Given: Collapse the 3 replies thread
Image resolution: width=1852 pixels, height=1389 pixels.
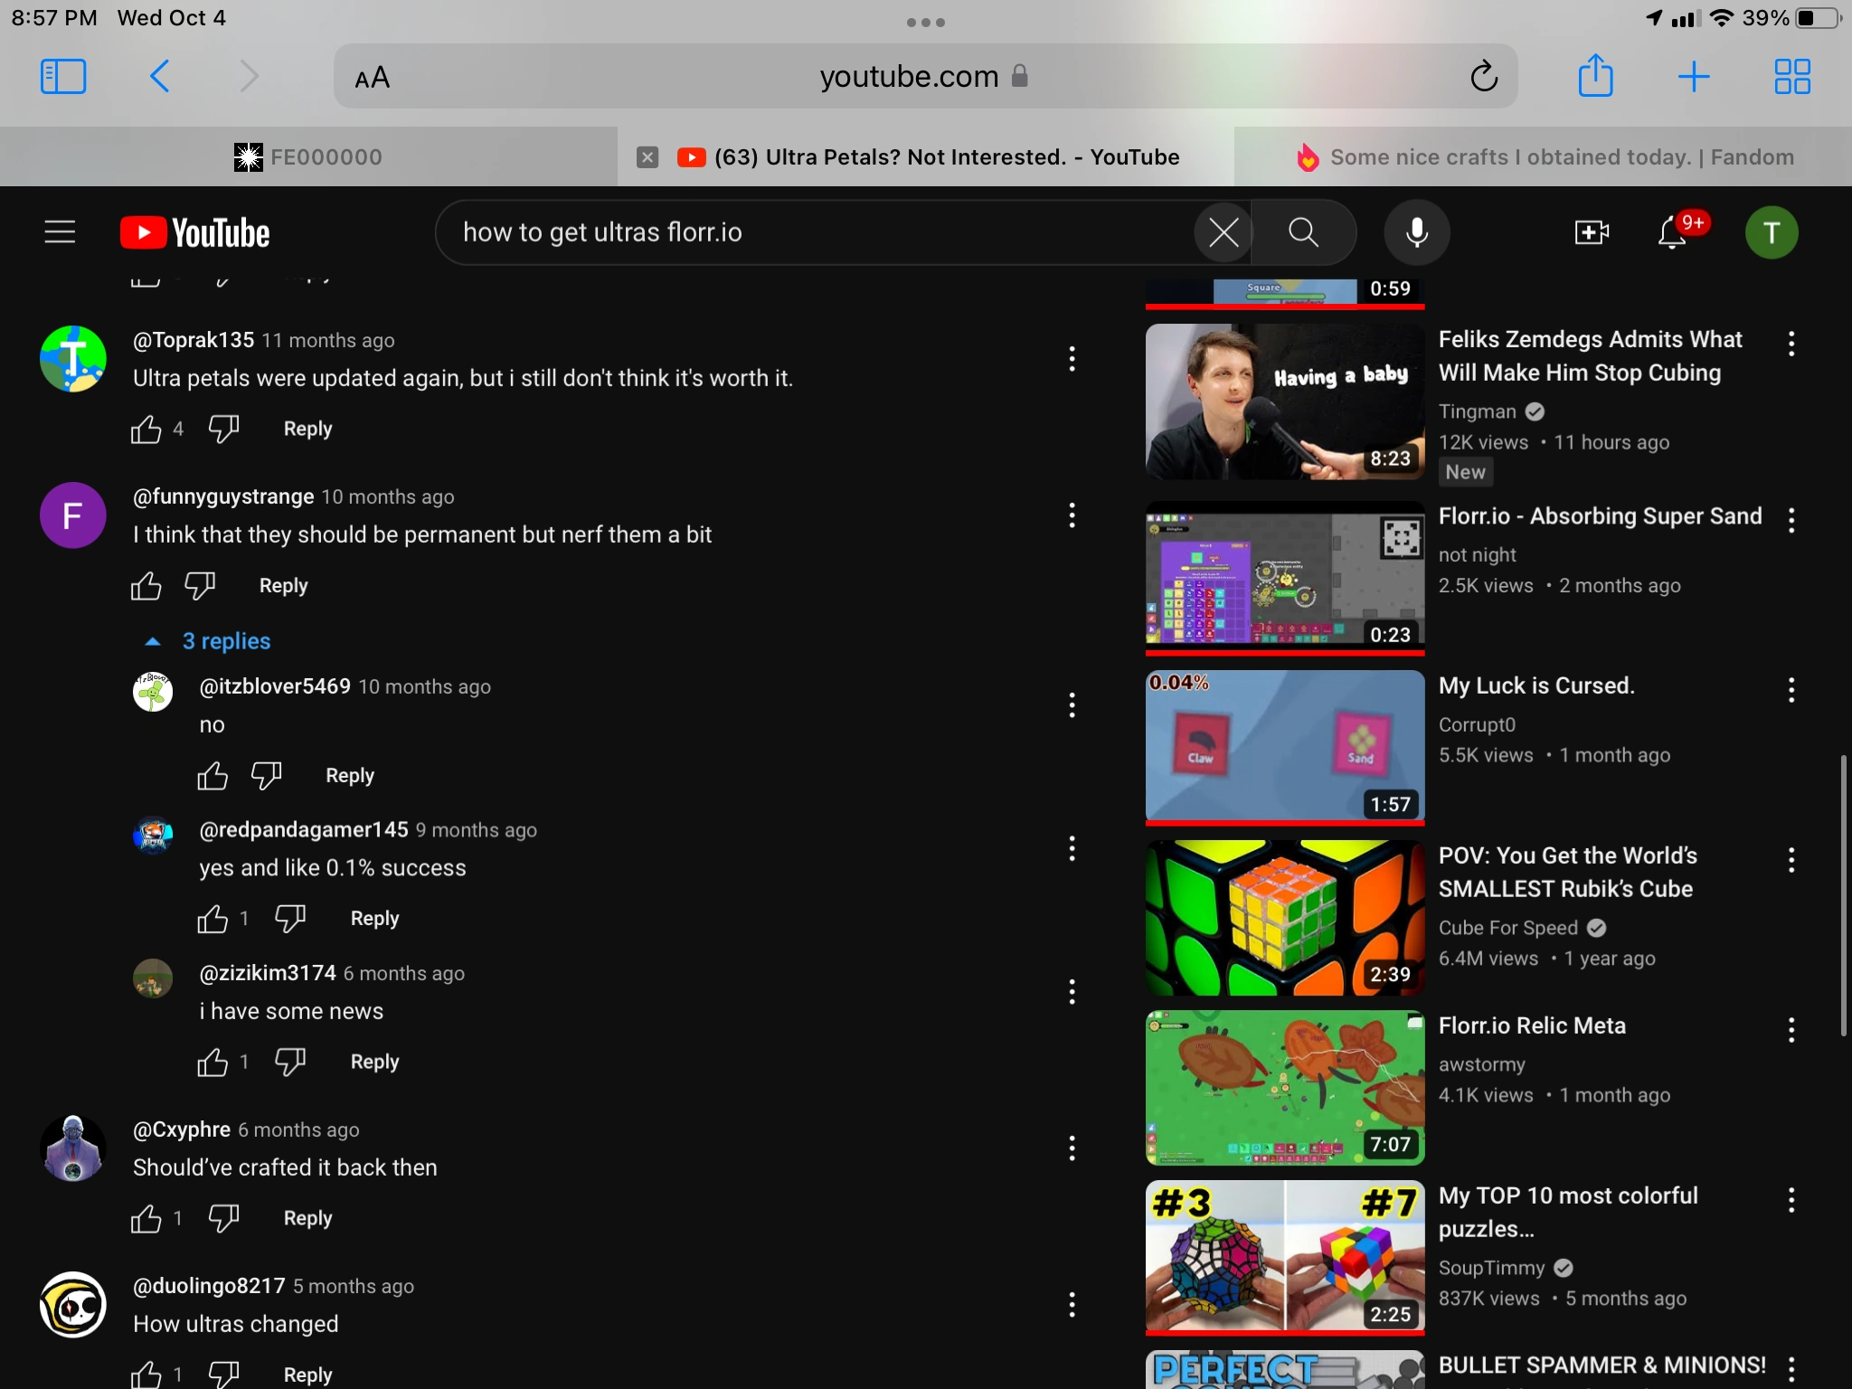Looking at the screenshot, I should coord(208,641).
